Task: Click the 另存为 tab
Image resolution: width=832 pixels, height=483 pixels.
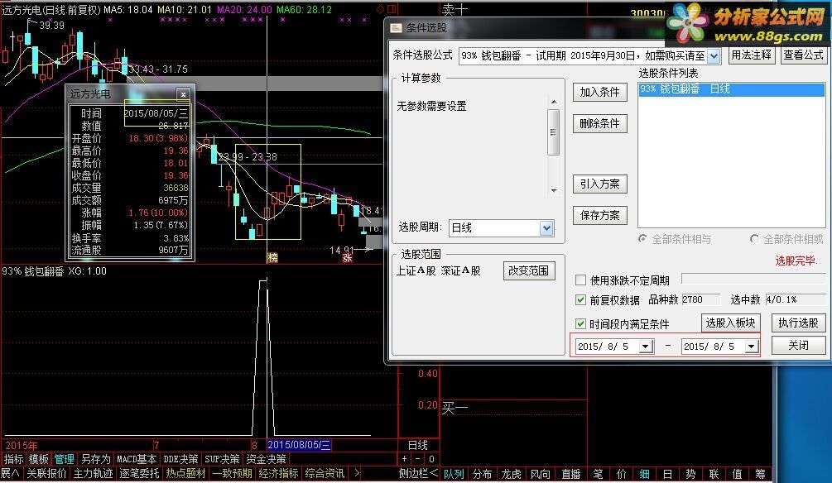Action: coord(95,459)
